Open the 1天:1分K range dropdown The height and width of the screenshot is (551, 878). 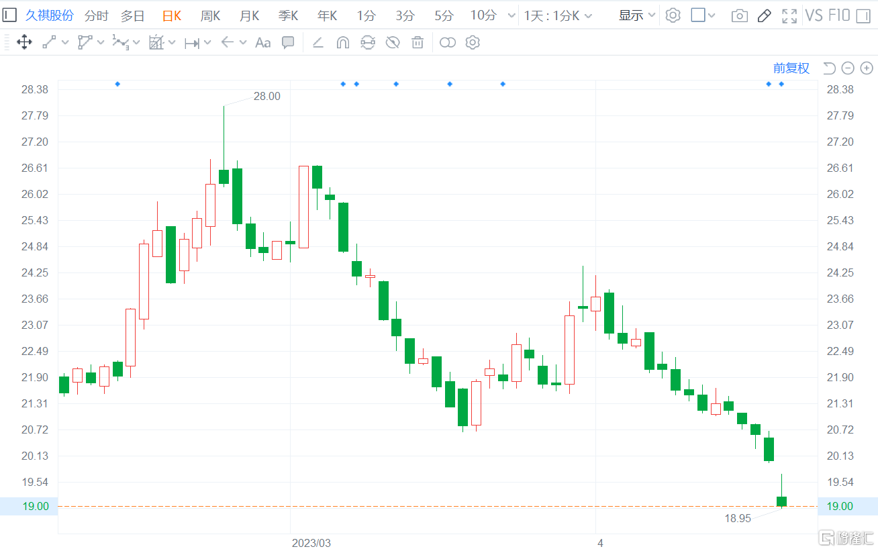point(558,15)
